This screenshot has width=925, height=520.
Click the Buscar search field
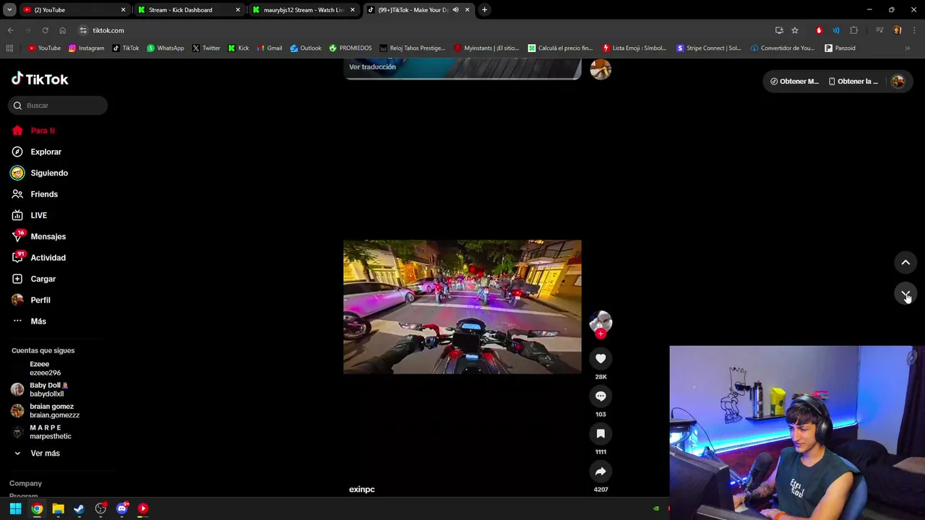(58, 105)
